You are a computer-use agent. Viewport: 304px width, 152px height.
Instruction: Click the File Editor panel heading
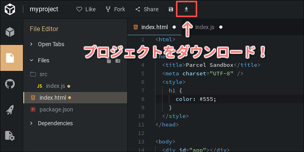44,29
